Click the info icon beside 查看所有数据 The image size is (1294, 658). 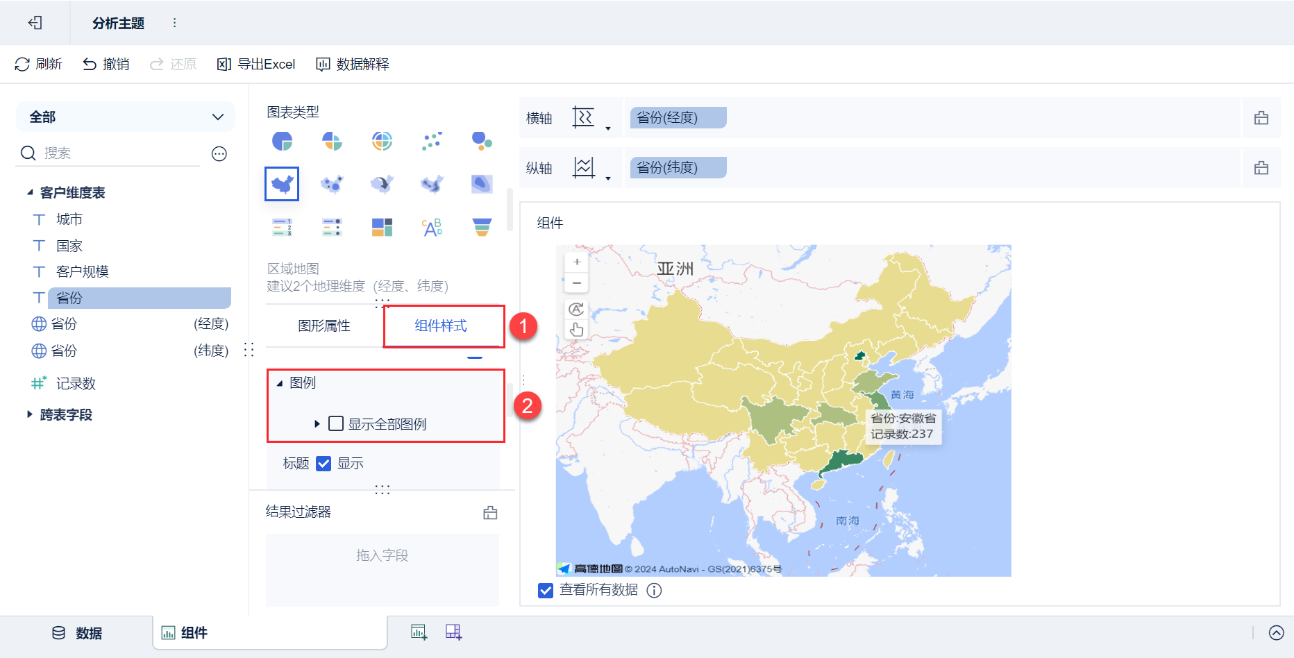pyautogui.click(x=655, y=590)
